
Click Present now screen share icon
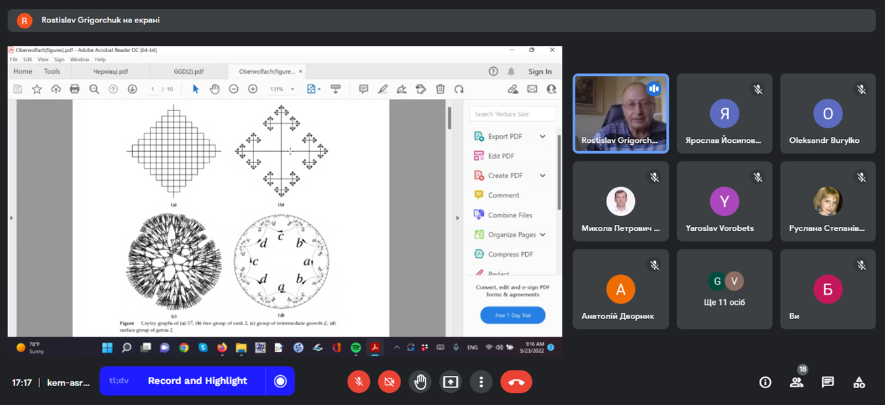tap(450, 382)
